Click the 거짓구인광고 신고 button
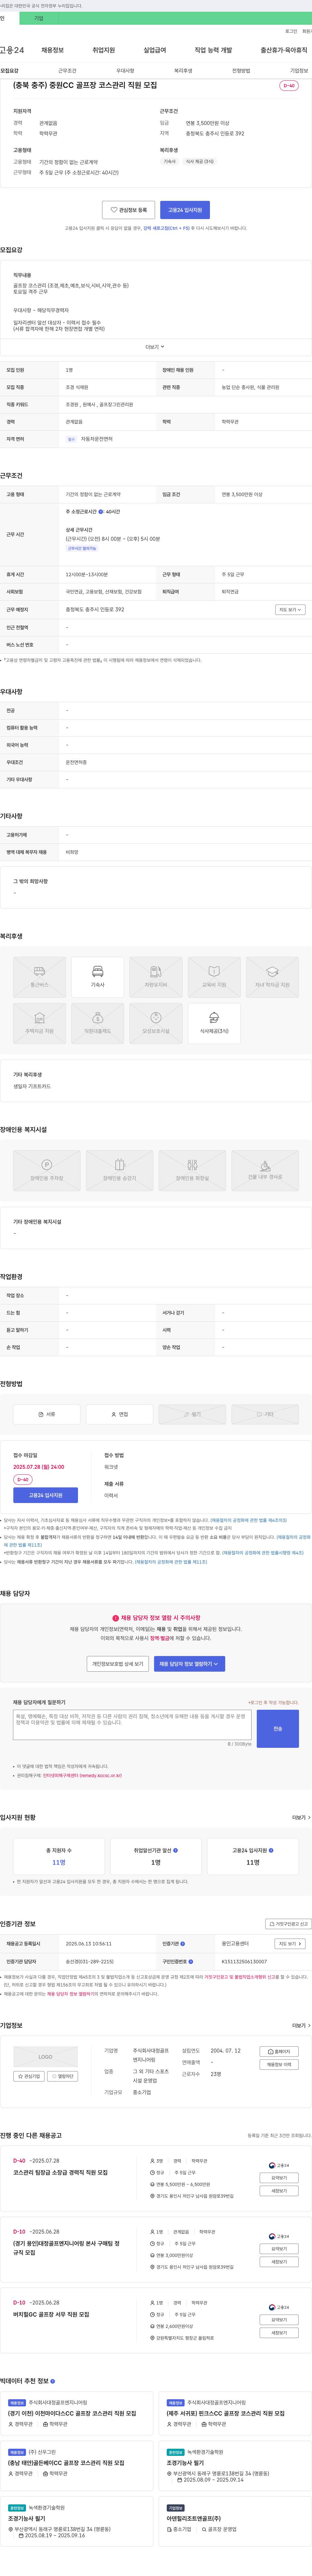This screenshot has width=312, height=2576. pos(288,1924)
